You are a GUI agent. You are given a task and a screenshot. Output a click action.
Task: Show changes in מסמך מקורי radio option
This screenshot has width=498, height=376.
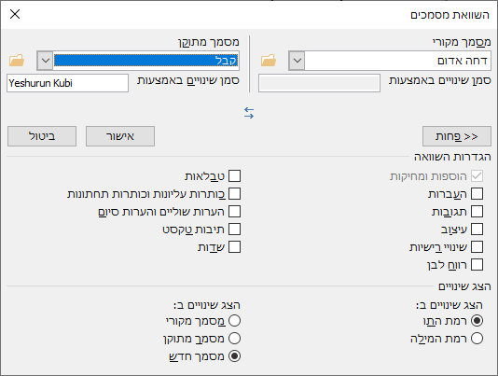234,321
